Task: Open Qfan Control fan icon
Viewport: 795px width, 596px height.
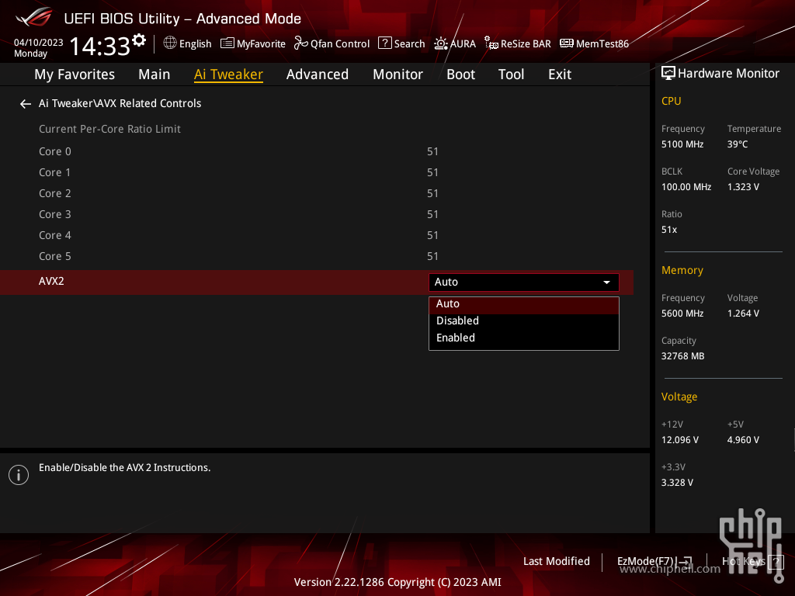Action: (300, 43)
